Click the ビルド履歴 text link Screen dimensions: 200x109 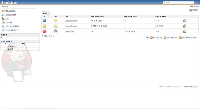(x=9, y=22)
